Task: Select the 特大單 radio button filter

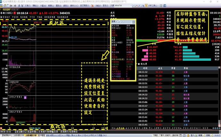Action: pyautogui.click(x=138, y=64)
